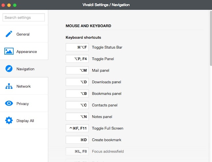The width and height of the screenshot is (212, 162).
Task: Open the General settings tab
Action: tap(24, 34)
